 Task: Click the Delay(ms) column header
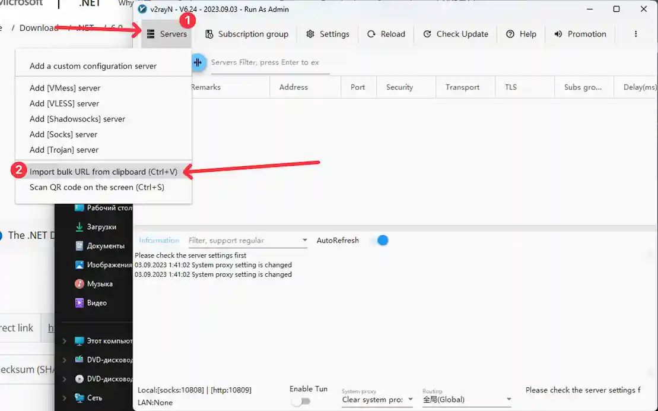(x=640, y=87)
